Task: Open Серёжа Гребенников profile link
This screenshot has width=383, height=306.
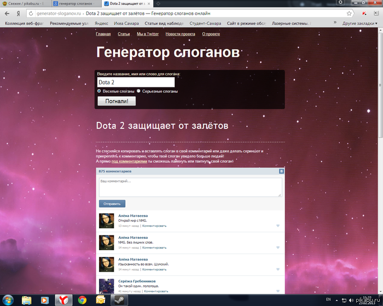Action: tap(137, 281)
